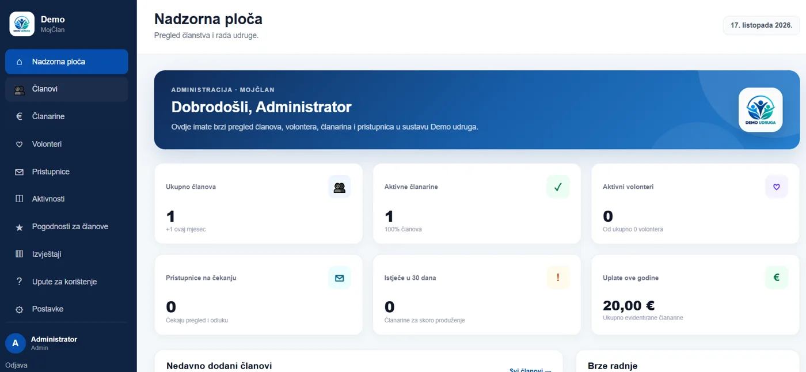
Task: Go to the Članovi section
Action: click(x=67, y=89)
